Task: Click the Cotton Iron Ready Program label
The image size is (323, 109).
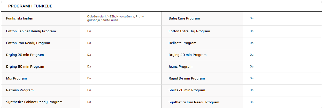Action: point(28,43)
